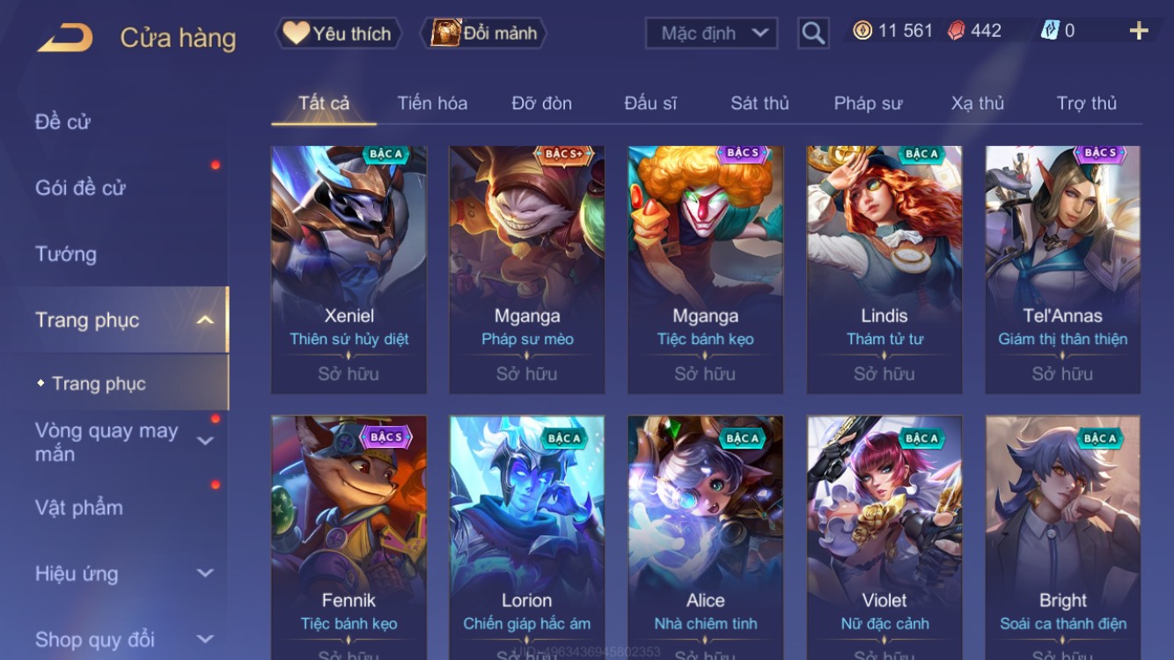Select the Tiến hóa tab
The width and height of the screenshot is (1174, 660).
point(432,103)
